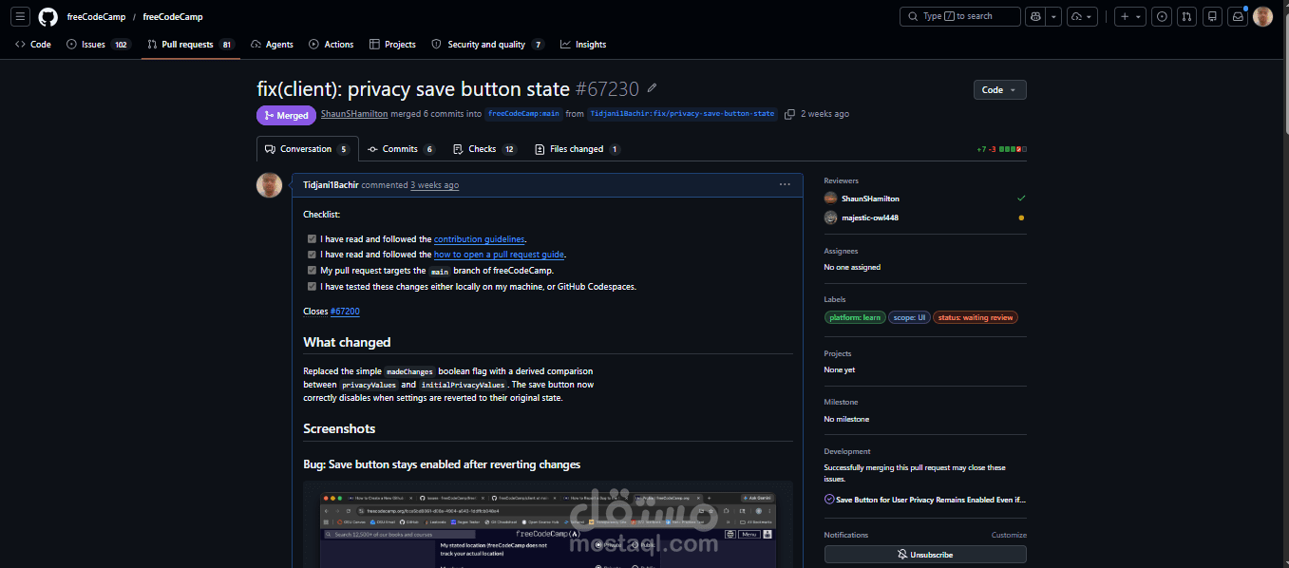Click the '3 weeks ago' comment timestamp
The width and height of the screenshot is (1289, 568).
tap(434, 185)
